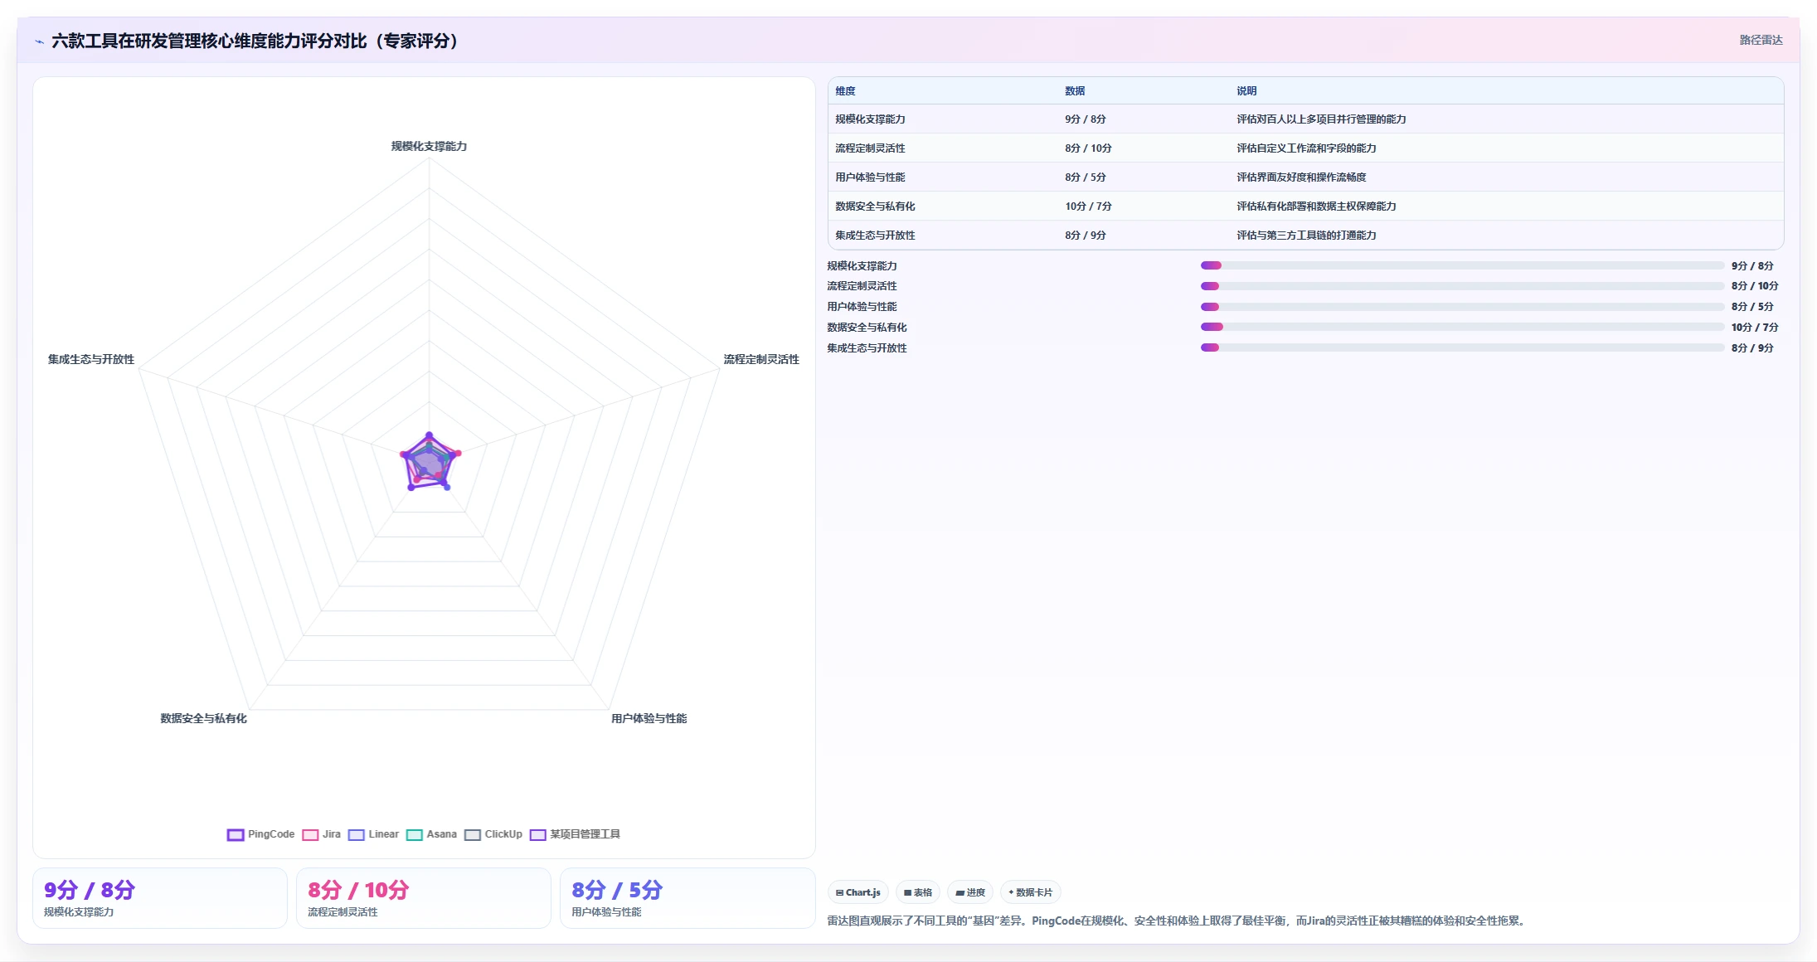1817x962 pixels.
Task: Click description 评估自定义工作流和字段的能力
Action: coord(1306,148)
